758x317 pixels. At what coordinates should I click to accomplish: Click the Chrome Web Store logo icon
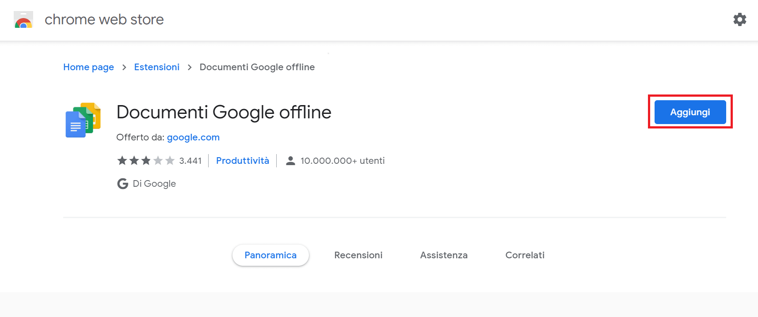pos(23,20)
